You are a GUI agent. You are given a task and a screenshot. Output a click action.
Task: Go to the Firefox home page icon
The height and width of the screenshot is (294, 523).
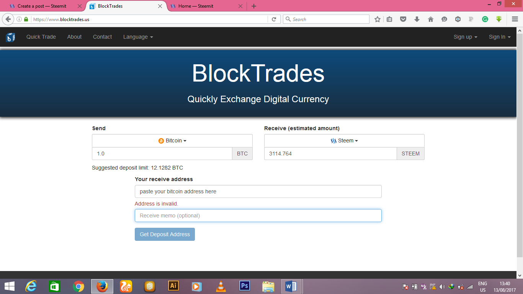click(431, 19)
